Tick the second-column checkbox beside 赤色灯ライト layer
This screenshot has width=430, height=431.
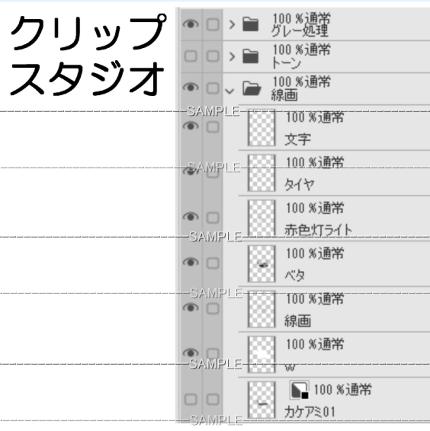click(213, 218)
